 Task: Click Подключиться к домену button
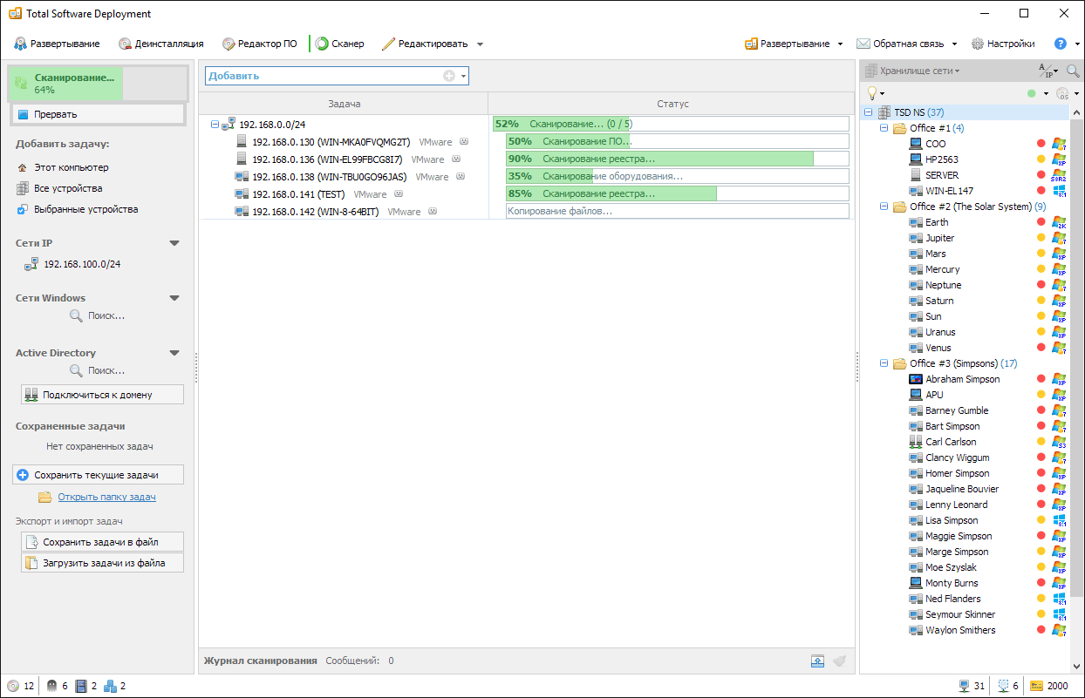[x=102, y=395]
